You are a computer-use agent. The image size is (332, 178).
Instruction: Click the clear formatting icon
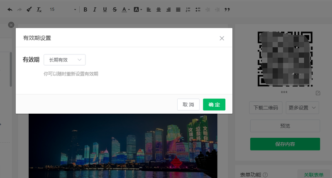39,9
